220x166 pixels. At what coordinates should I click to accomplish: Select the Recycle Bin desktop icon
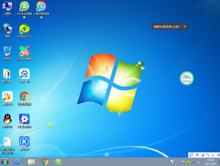7,51
